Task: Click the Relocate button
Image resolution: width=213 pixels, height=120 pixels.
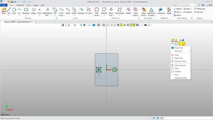Action: [x=199, y=12]
